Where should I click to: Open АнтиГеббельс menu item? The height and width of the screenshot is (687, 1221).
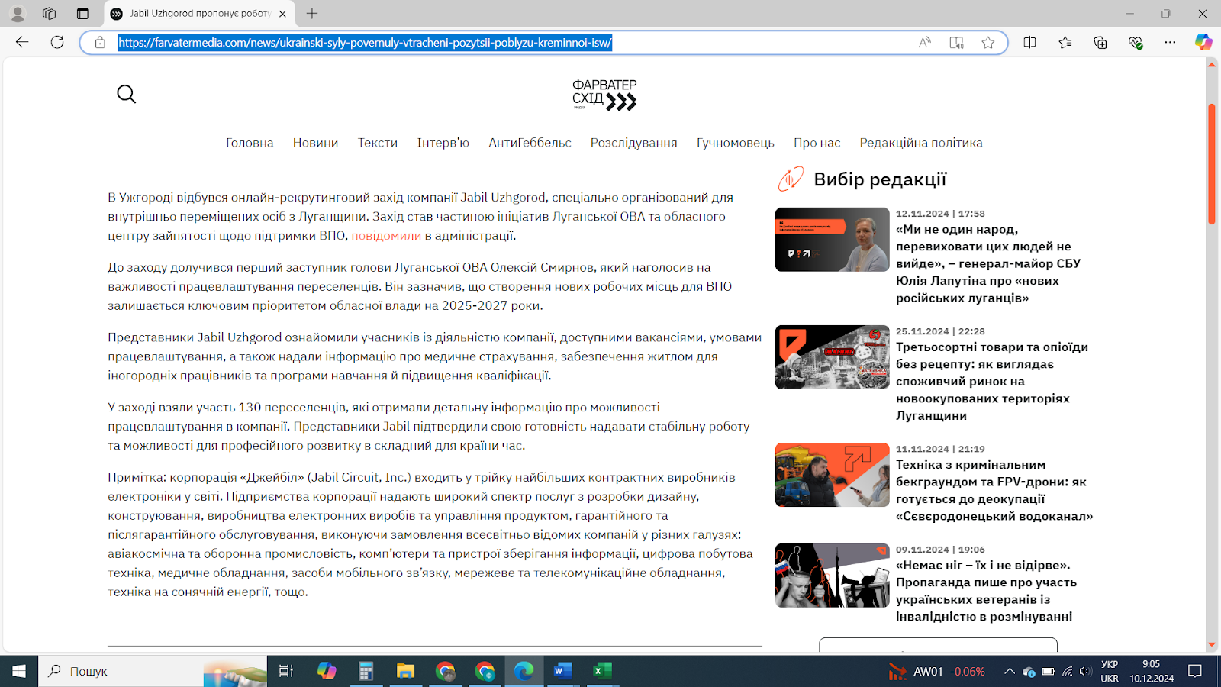530,143
